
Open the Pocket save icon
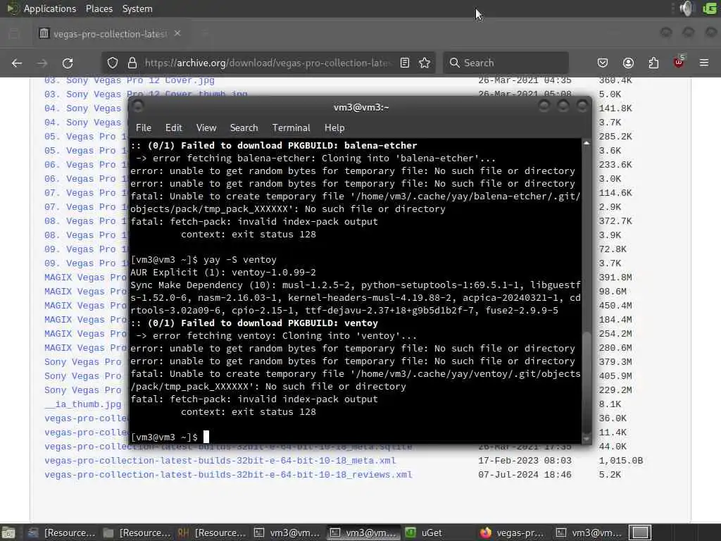(603, 63)
